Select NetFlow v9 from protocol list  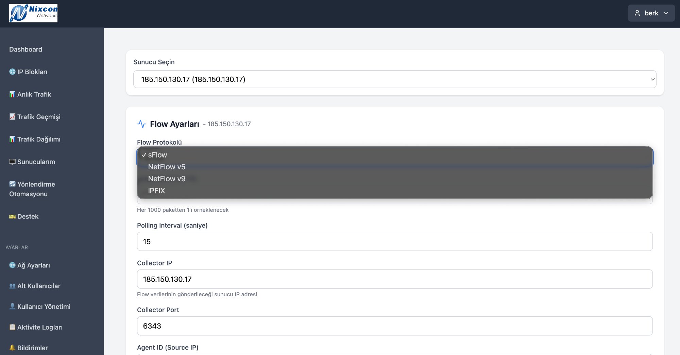coord(167,179)
